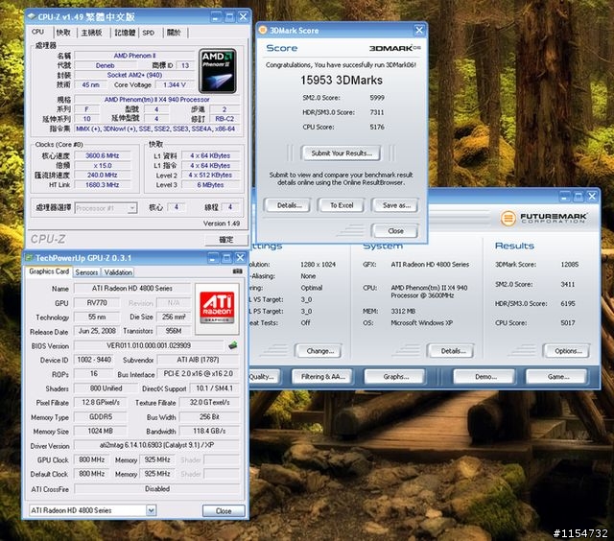Click the Image Quality button in 3DMark06
This screenshot has width=614, height=541.
[x=264, y=377]
